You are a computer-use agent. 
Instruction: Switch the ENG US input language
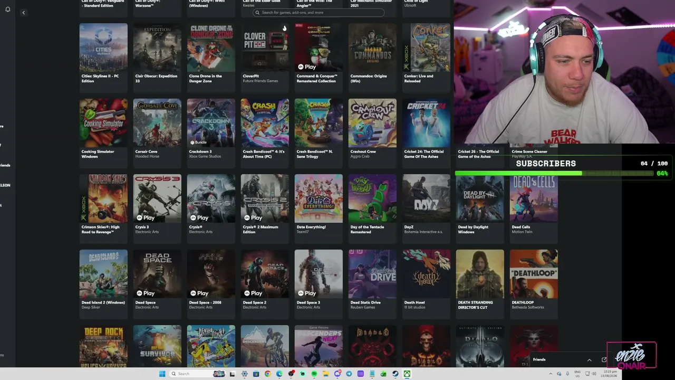(x=577, y=374)
